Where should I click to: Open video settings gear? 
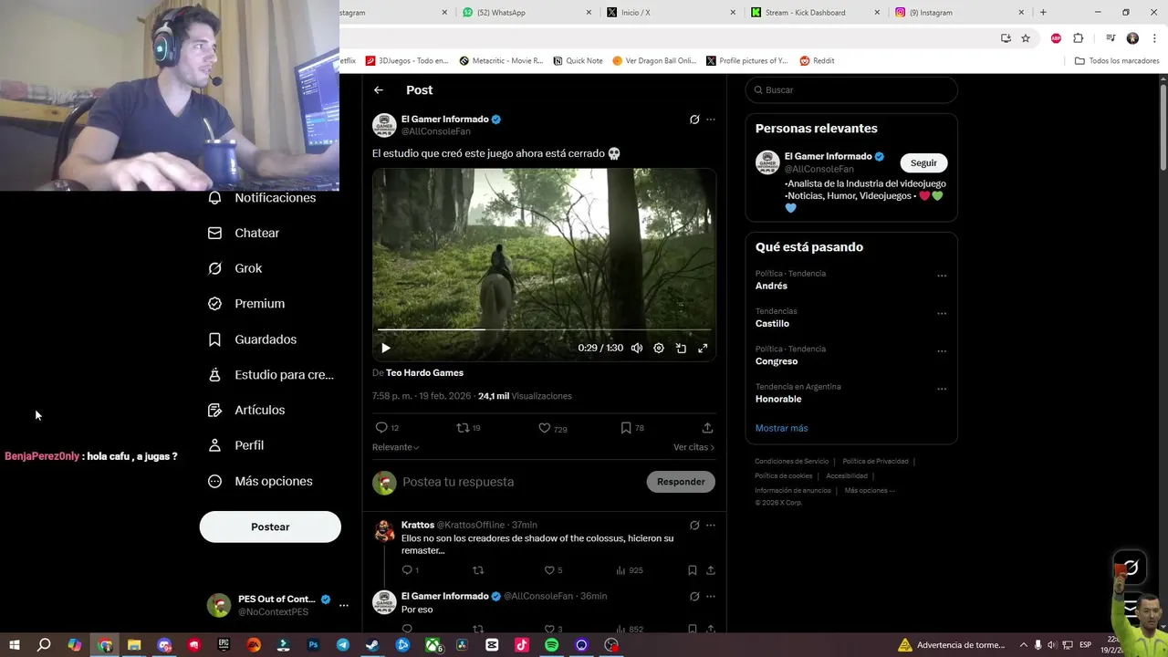[659, 348]
